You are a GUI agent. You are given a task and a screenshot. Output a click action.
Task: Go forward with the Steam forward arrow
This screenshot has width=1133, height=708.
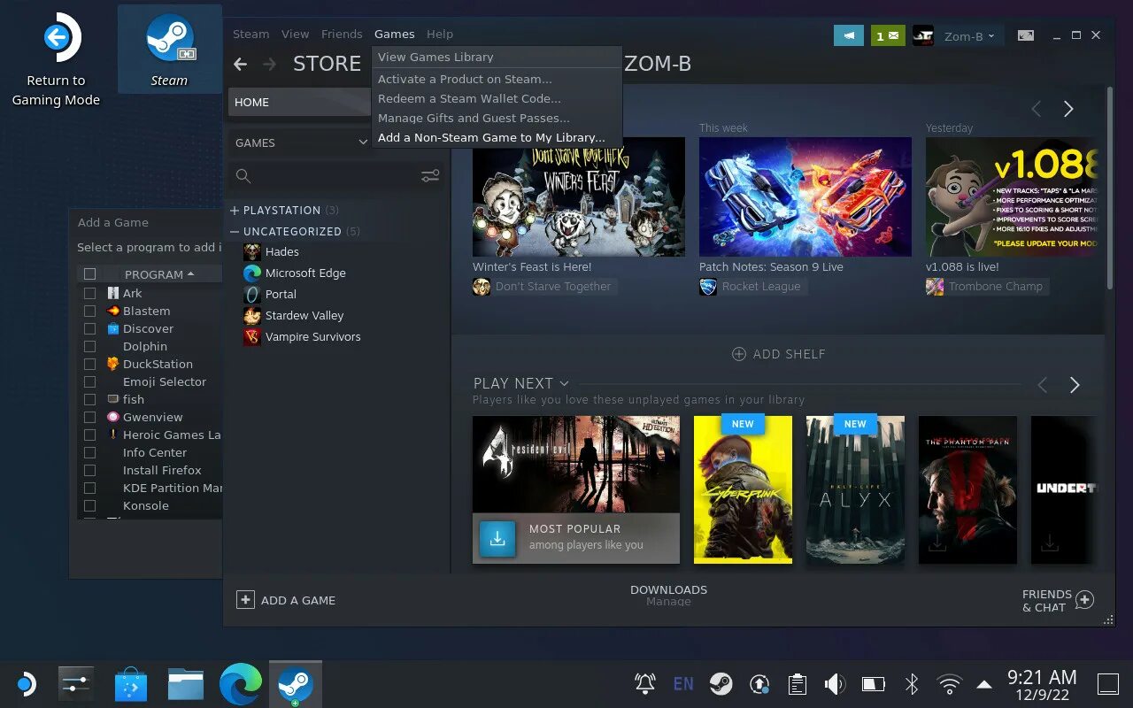[270, 64]
